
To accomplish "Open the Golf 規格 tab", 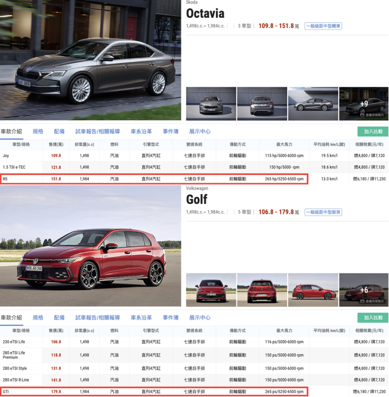I will [x=38, y=318].
